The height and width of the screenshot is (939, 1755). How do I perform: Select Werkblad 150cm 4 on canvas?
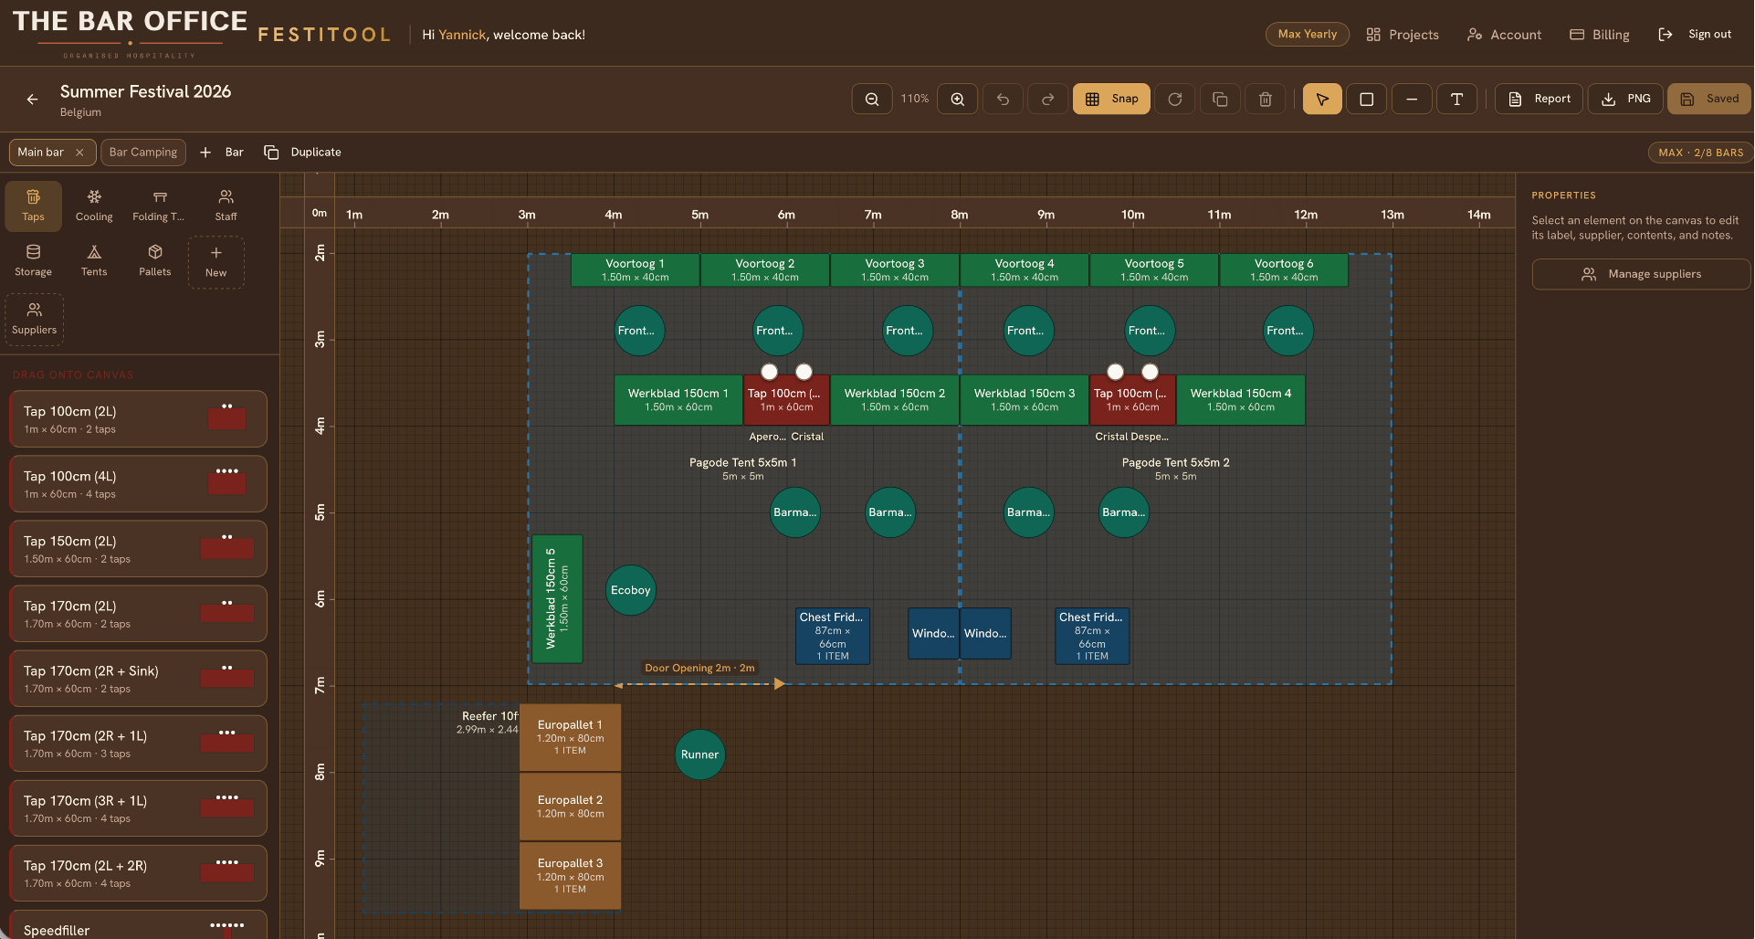tap(1241, 400)
